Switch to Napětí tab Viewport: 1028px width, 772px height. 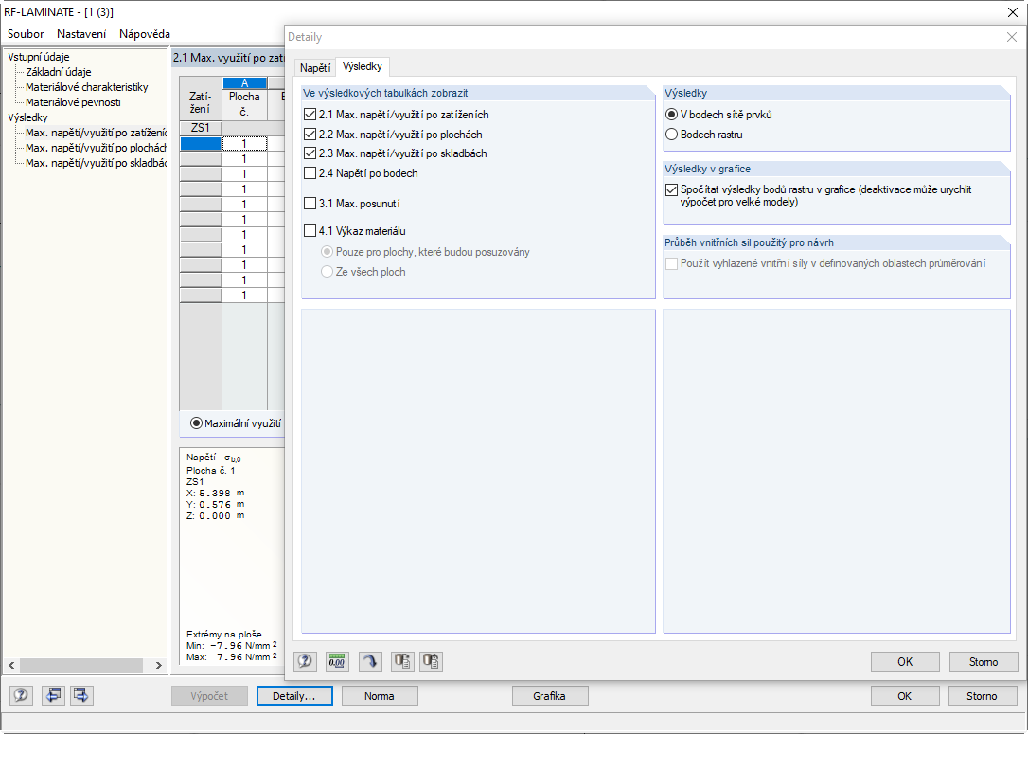point(315,67)
